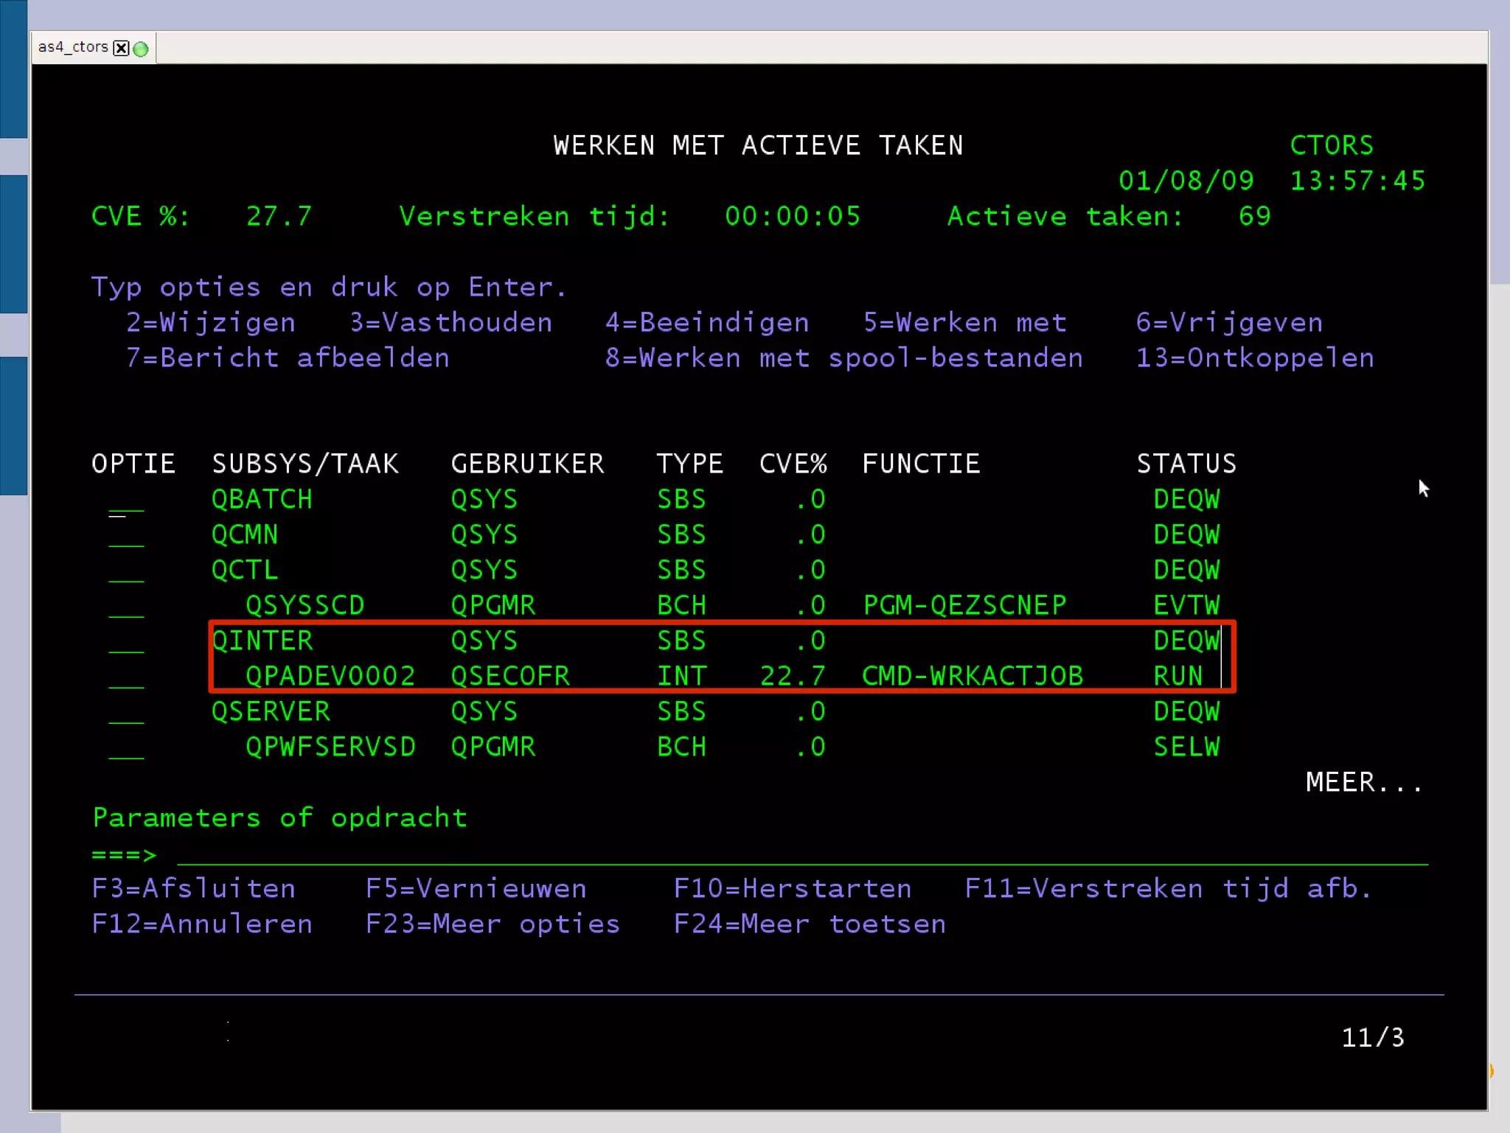Click F10=Herstarten function key label
1510x1133 pixels.
point(792,889)
